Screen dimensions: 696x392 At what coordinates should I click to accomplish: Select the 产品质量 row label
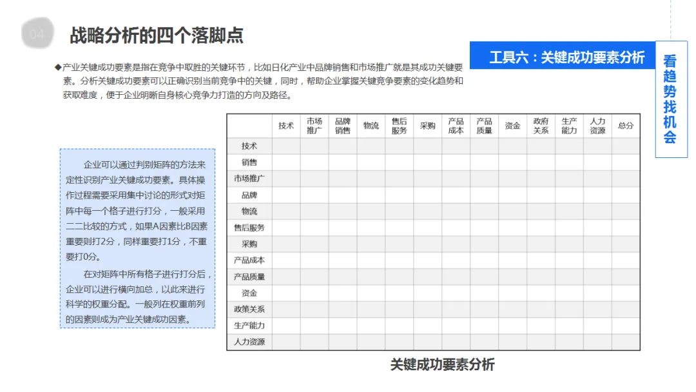pos(249,277)
